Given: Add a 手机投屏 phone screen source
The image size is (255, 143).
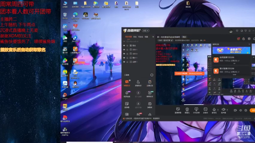Looking at the screenshot, I should click(x=196, y=110).
